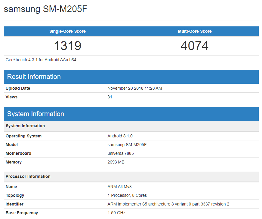Select the single-core score value 1319
This screenshot has height=219, width=262.
(x=67, y=46)
